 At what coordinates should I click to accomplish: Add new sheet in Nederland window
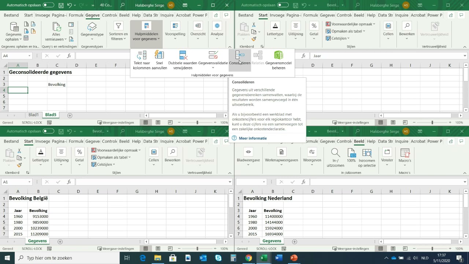(x=295, y=242)
